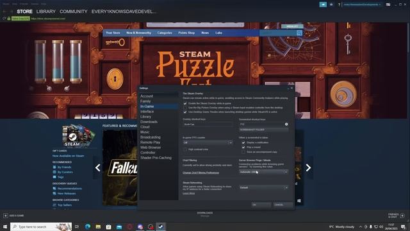Select Interface in Settings sidebar
Image resolution: width=410 pixels, height=231 pixels.
[x=147, y=112]
